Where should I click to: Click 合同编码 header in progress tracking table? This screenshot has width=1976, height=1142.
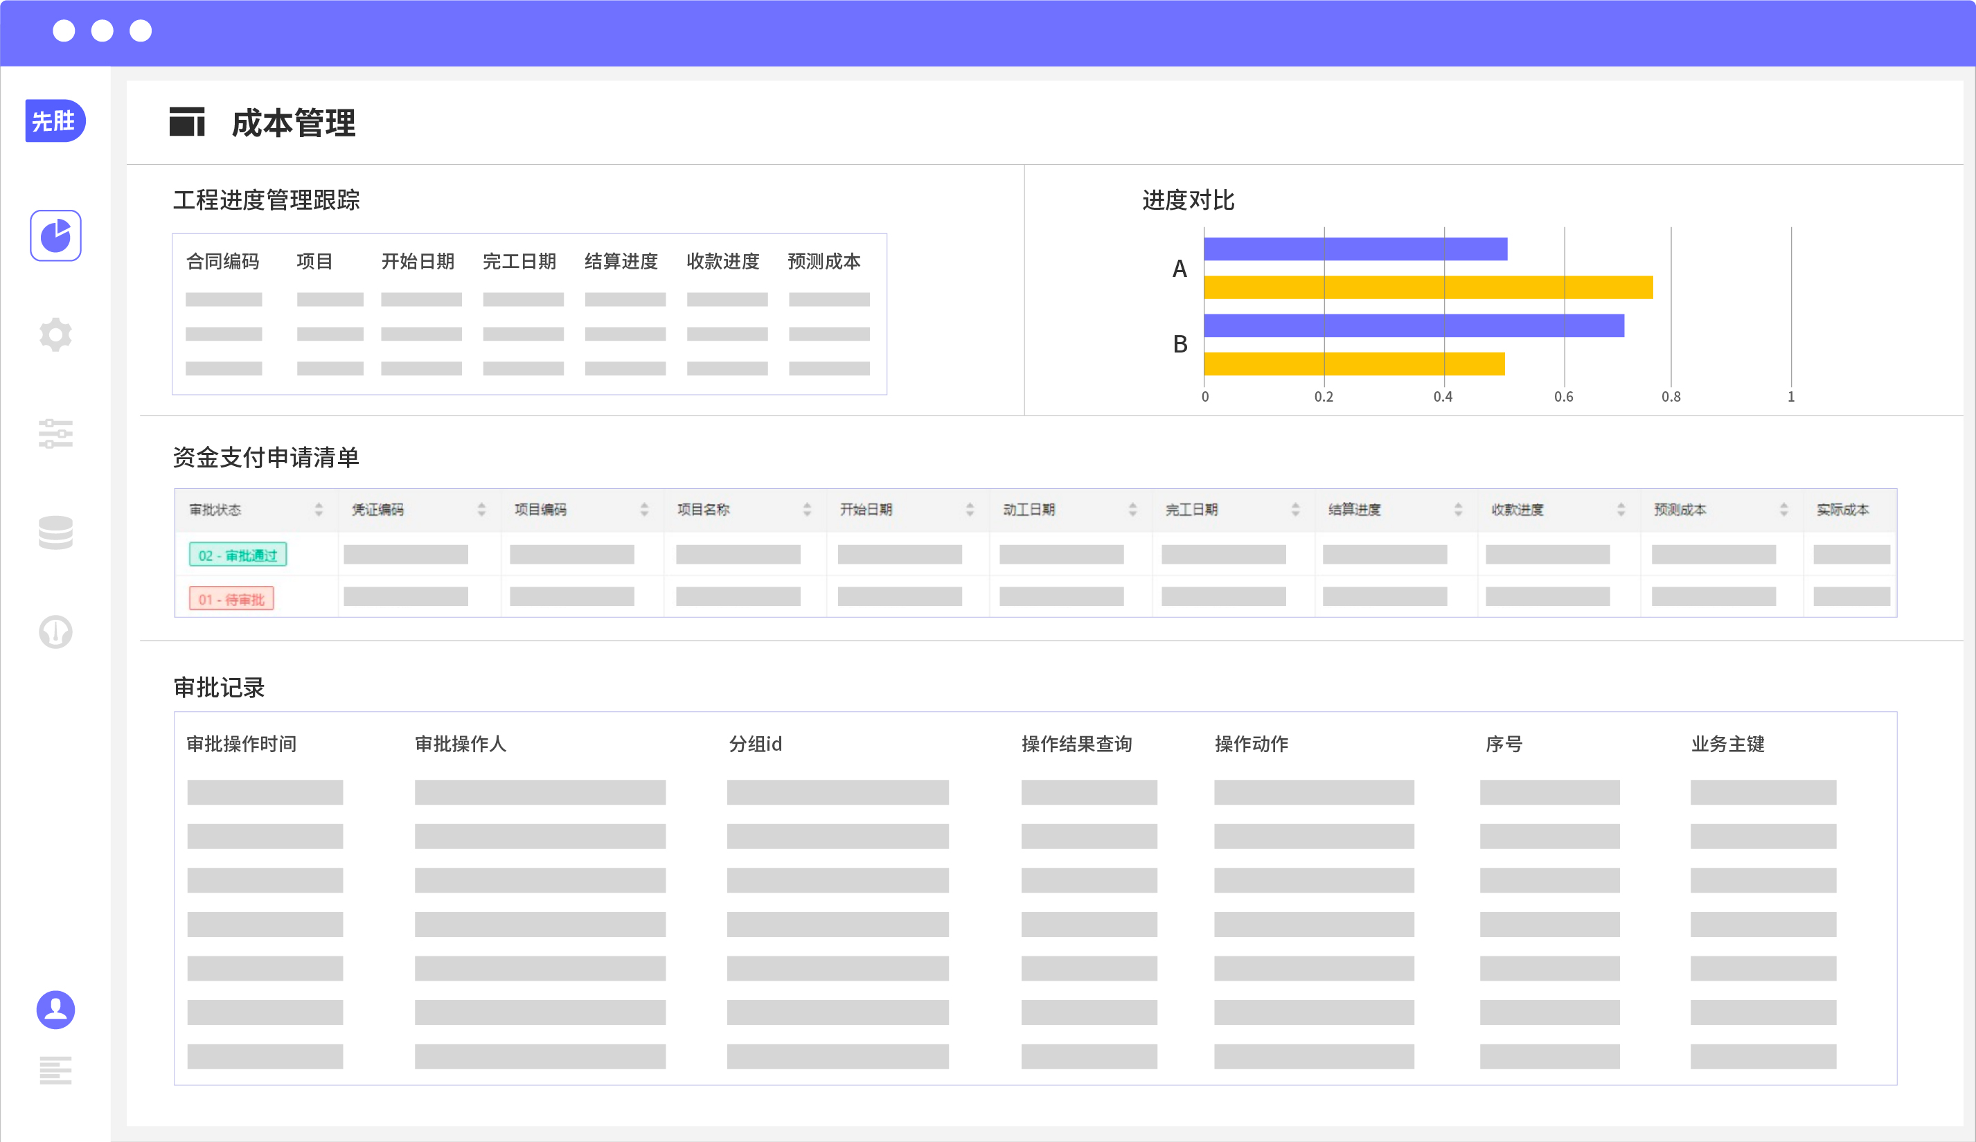223,261
